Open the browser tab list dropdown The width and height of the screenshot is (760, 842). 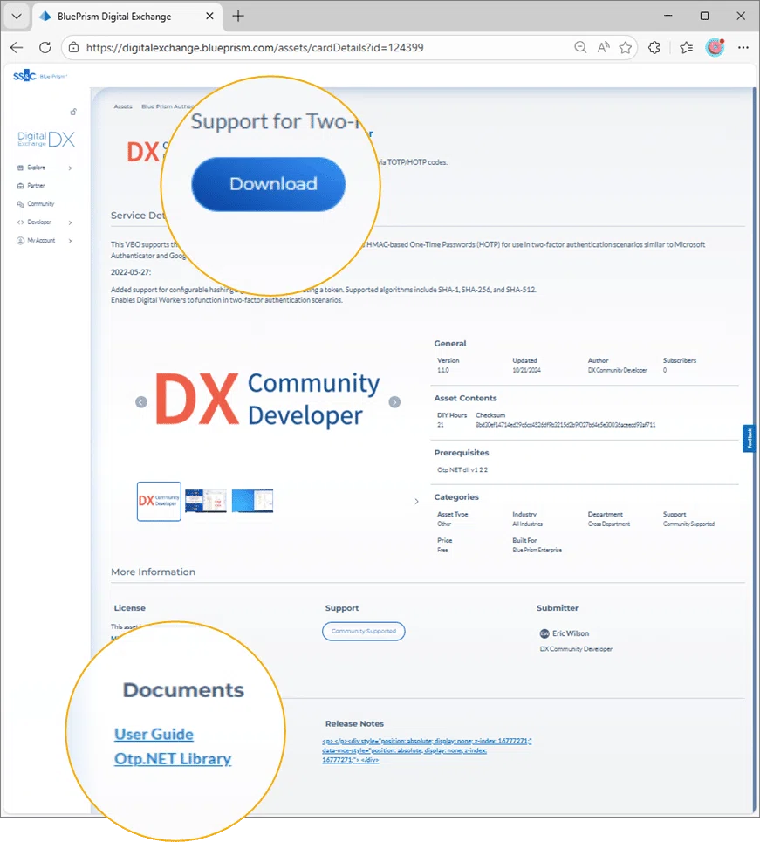(17, 16)
